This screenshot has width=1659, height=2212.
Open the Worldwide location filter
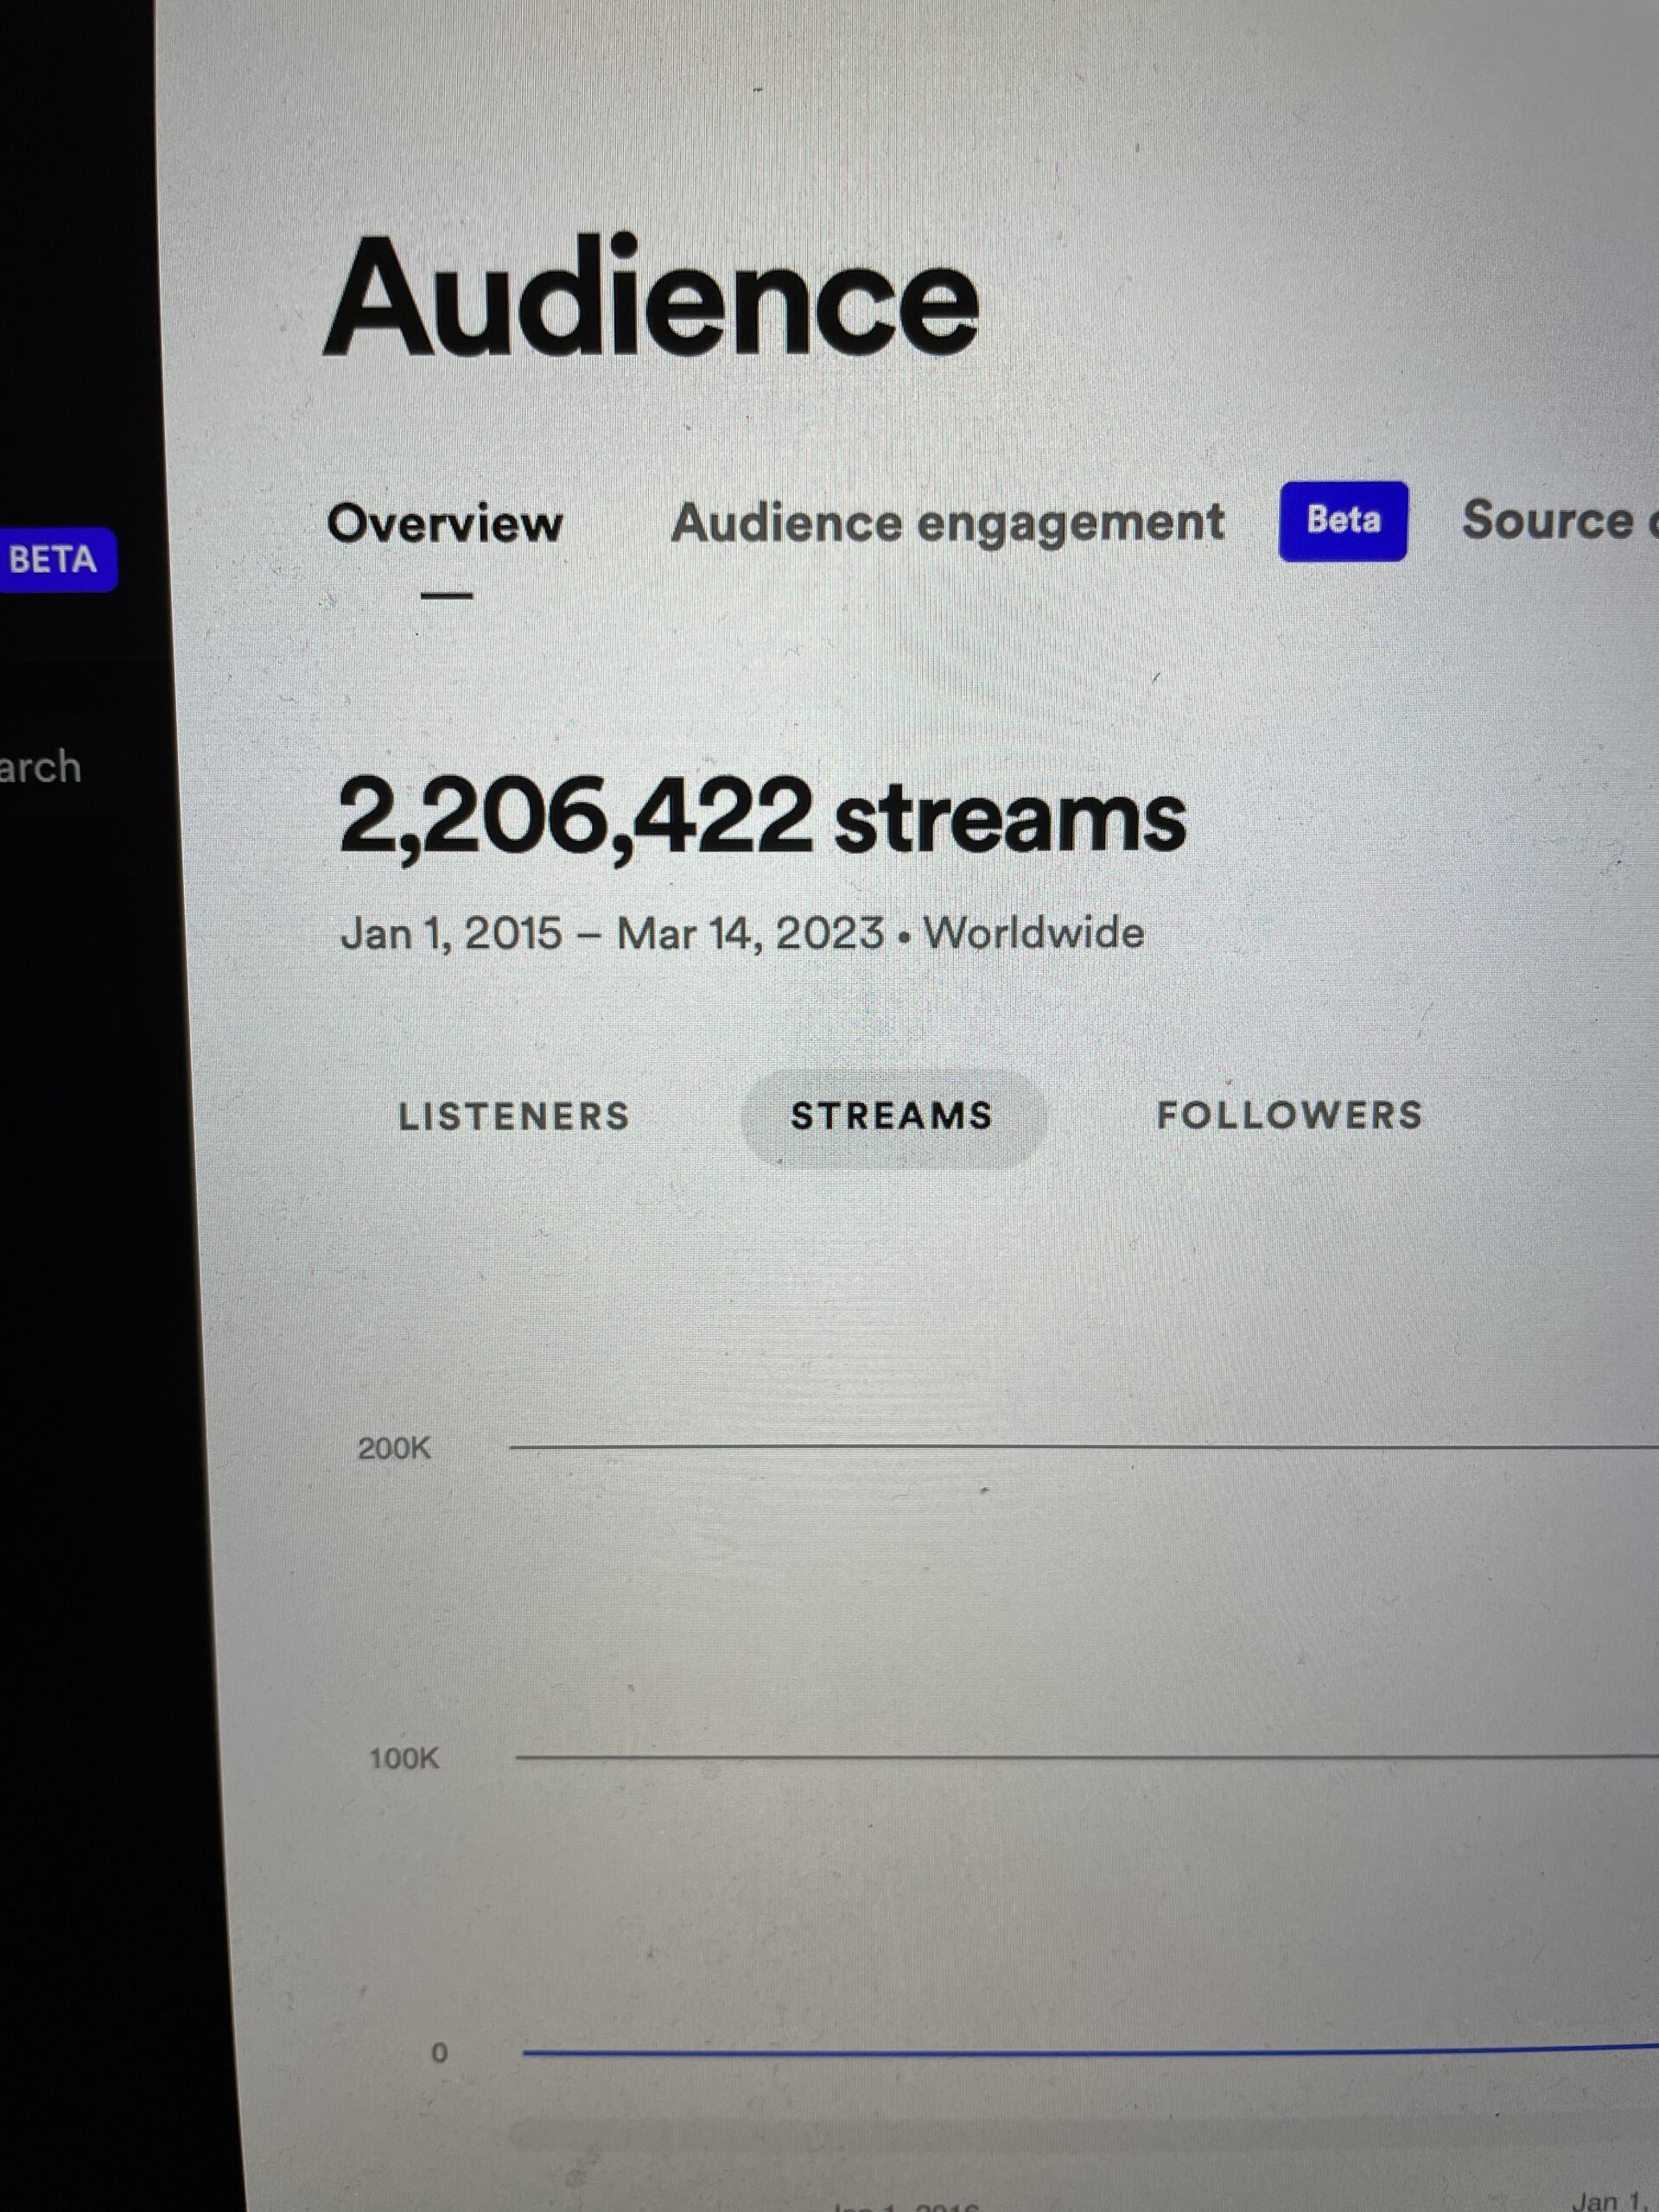point(1033,933)
